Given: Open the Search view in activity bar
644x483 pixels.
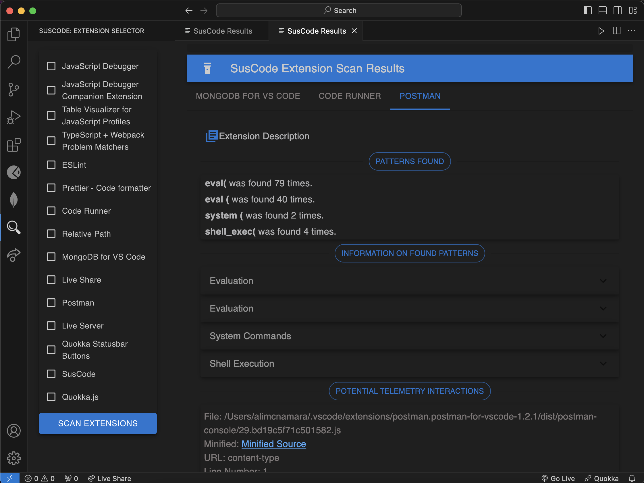Looking at the screenshot, I should (x=14, y=62).
